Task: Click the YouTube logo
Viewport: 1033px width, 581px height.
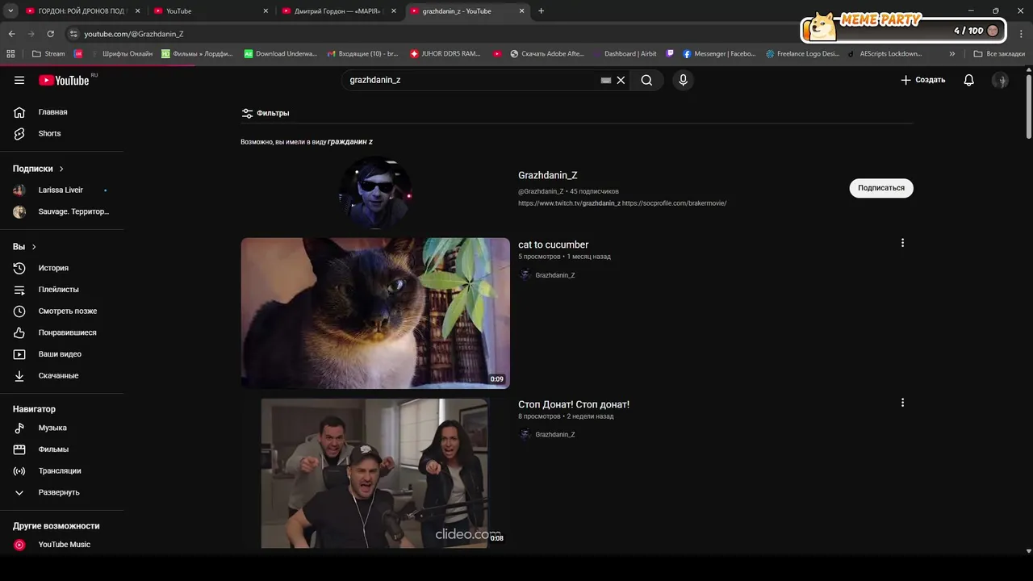Action: pyautogui.click(x=64, y=80)
